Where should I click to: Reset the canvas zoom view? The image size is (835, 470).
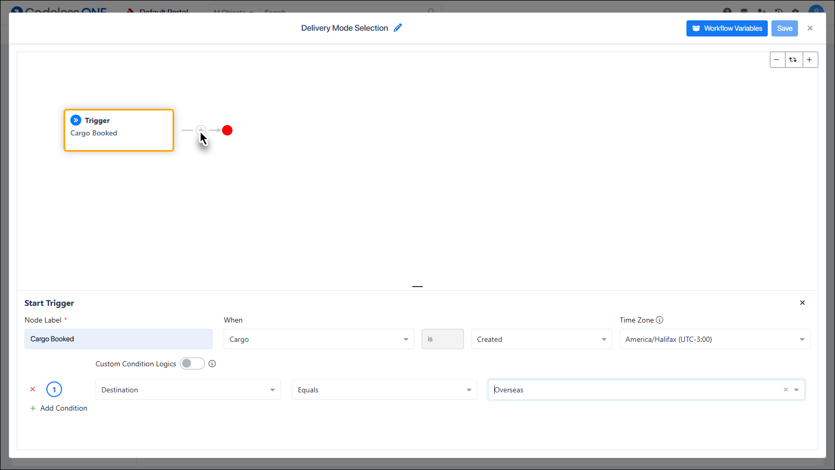coord(793,60)
